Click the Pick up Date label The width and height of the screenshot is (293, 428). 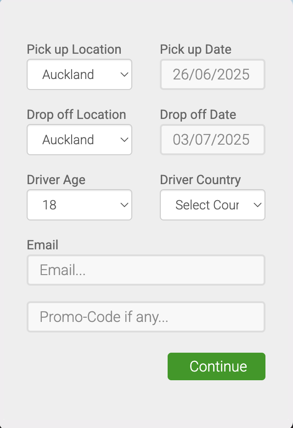click(196, 50)
